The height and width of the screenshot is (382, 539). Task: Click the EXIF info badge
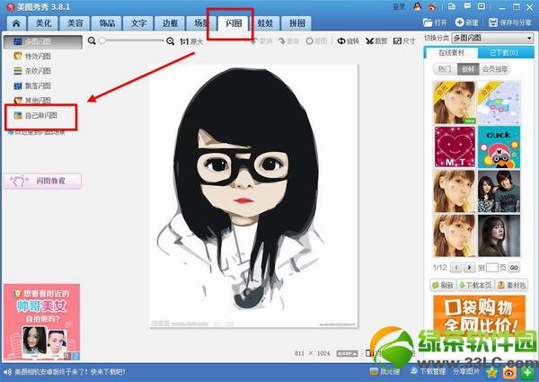[347, 353]
